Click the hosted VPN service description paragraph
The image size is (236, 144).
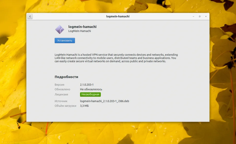[116, 58]
